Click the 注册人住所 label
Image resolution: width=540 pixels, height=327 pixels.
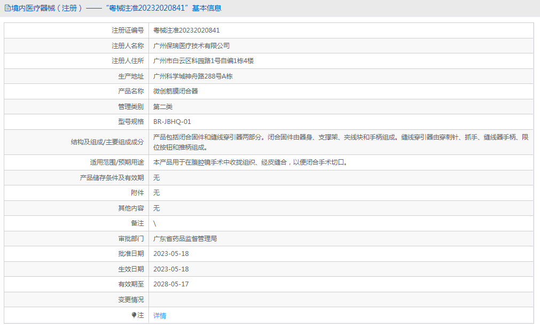pos(128,61)
